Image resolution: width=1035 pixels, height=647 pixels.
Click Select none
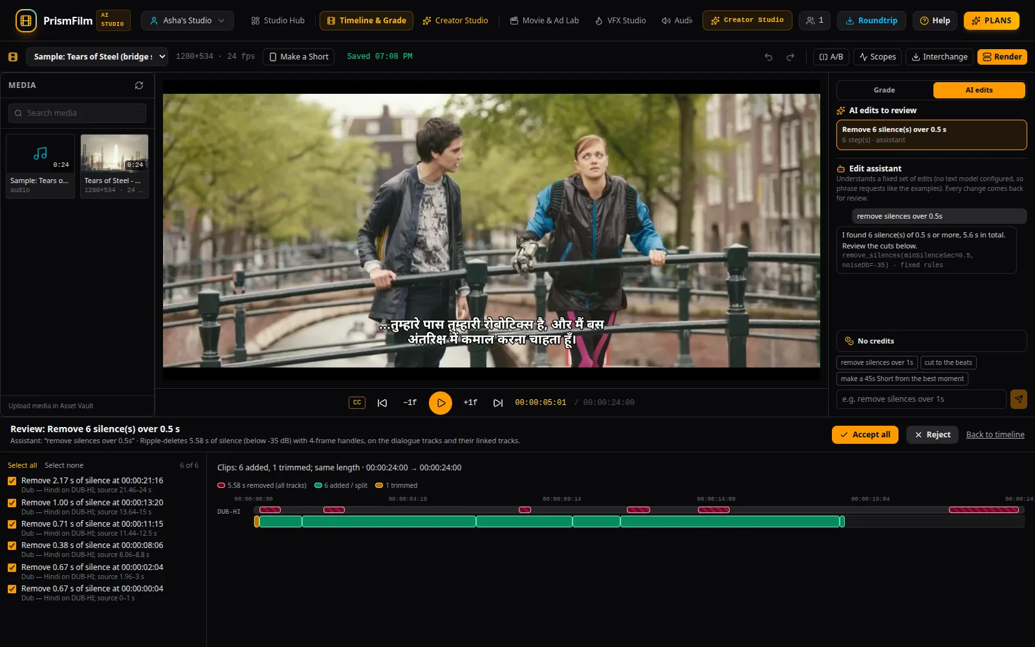click(x=64, y=465)
